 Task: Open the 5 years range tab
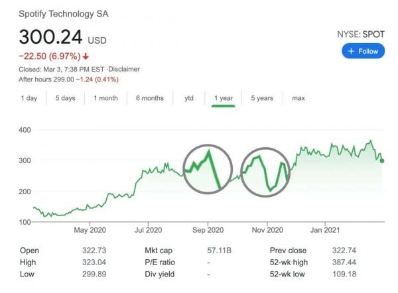261,98
